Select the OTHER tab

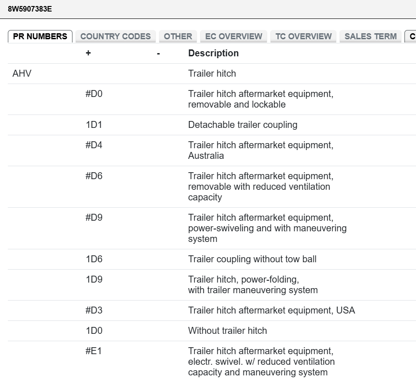point(178,36)
